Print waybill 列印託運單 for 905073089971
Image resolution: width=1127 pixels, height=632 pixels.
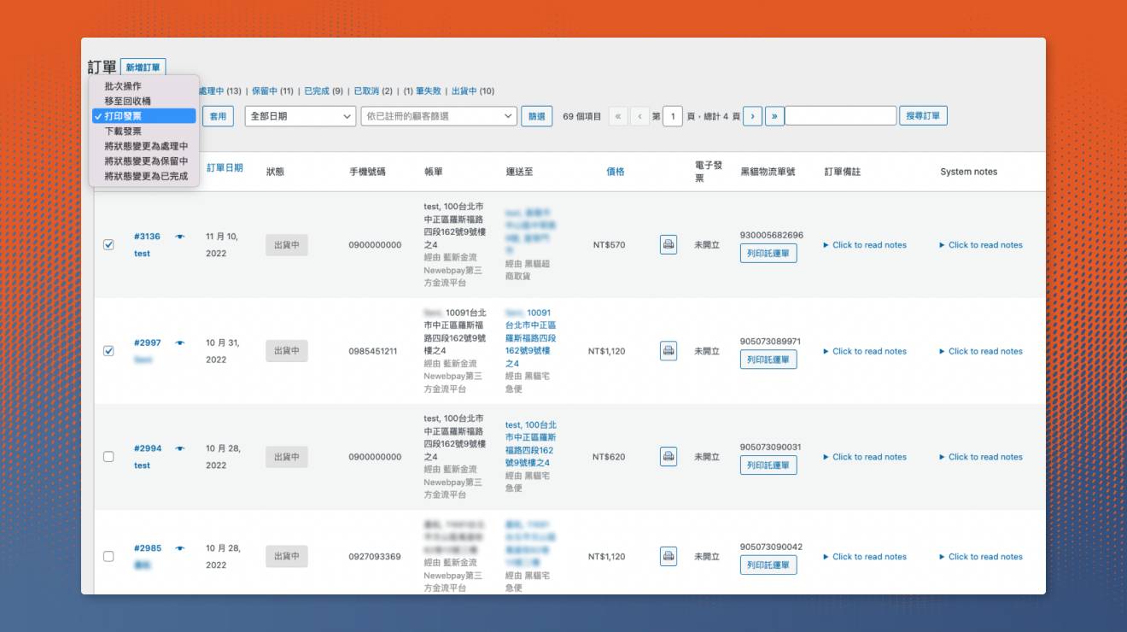pos(768,360)
